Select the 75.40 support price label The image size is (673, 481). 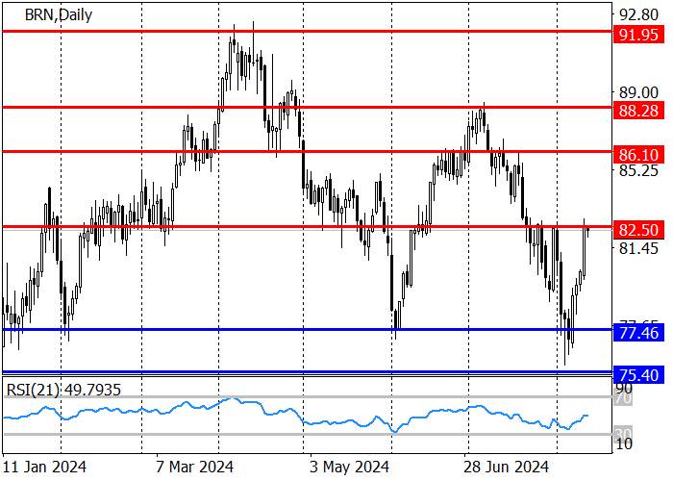coord(638,375)
